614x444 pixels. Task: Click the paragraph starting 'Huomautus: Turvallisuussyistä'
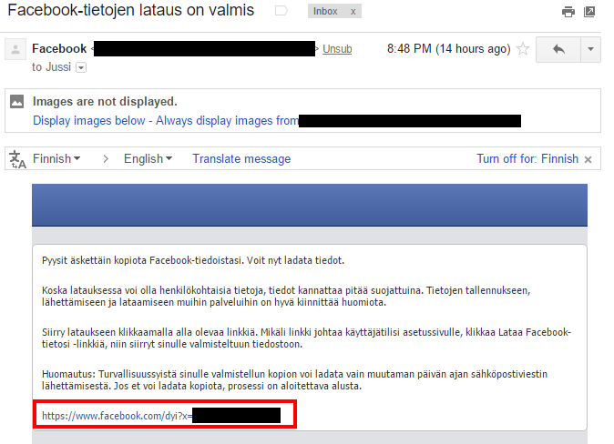click(294, 380)
